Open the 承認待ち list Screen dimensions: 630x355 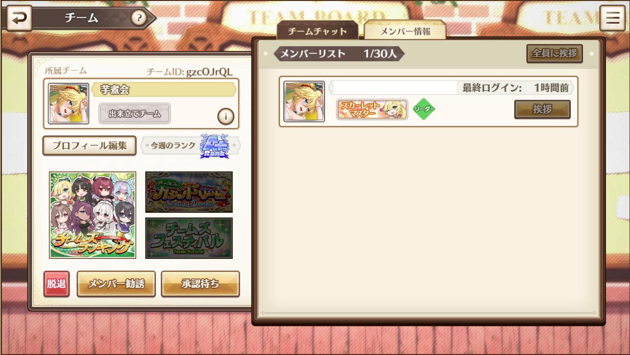point(201,284)
